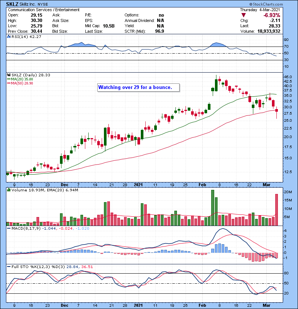
Task: Click the Mkt Cap value 10.5B
Action: 108,26
